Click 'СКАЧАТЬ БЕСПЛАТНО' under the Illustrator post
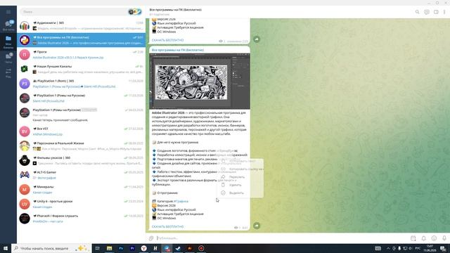This screenshot has width=450, height=253. [167, 226]
